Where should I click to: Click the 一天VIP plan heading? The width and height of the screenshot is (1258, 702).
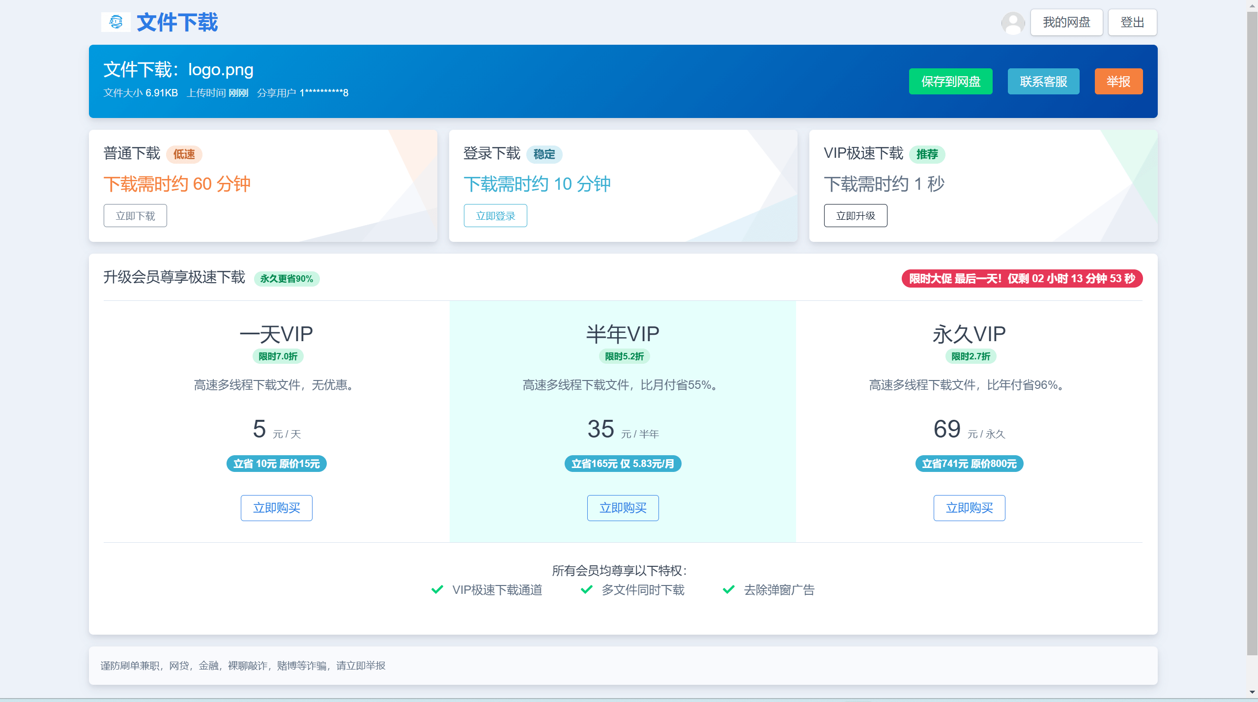tap(277, 334)
